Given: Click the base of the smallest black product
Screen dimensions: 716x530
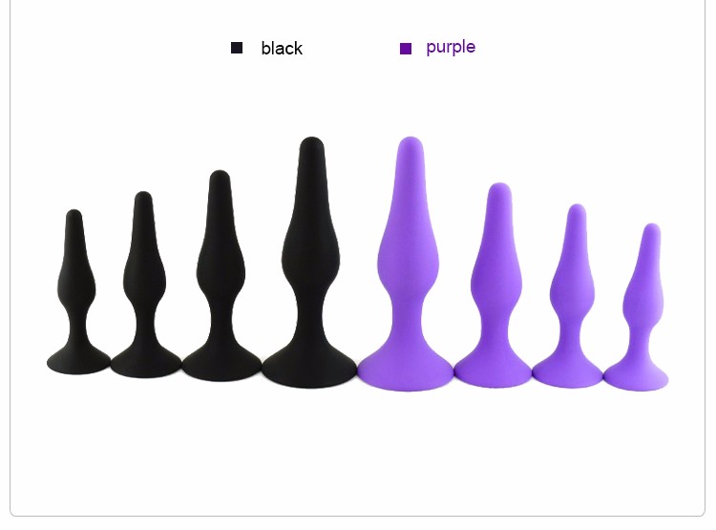Looking at the screenshot, I should point(78,362).
